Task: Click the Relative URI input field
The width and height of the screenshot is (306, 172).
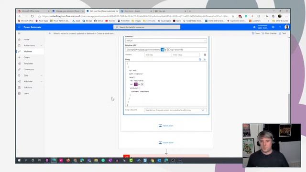Action: pos(166,50)
